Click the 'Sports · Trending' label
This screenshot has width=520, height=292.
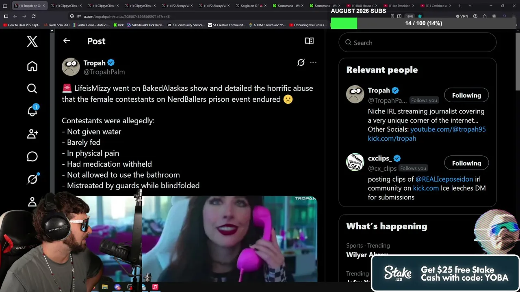[368, 245]
